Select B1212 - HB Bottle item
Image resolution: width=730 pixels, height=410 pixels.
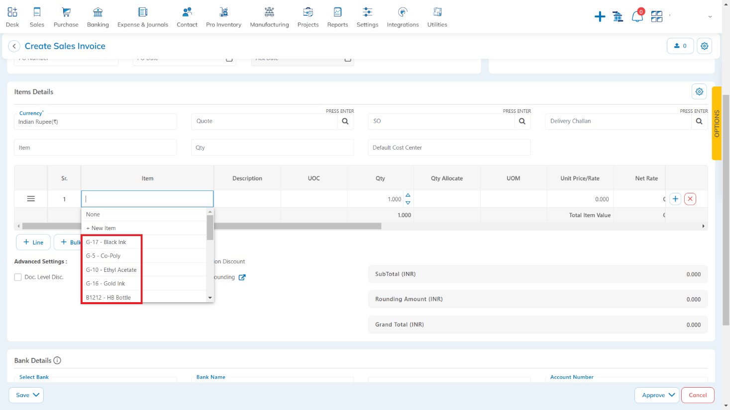(144, 297)
